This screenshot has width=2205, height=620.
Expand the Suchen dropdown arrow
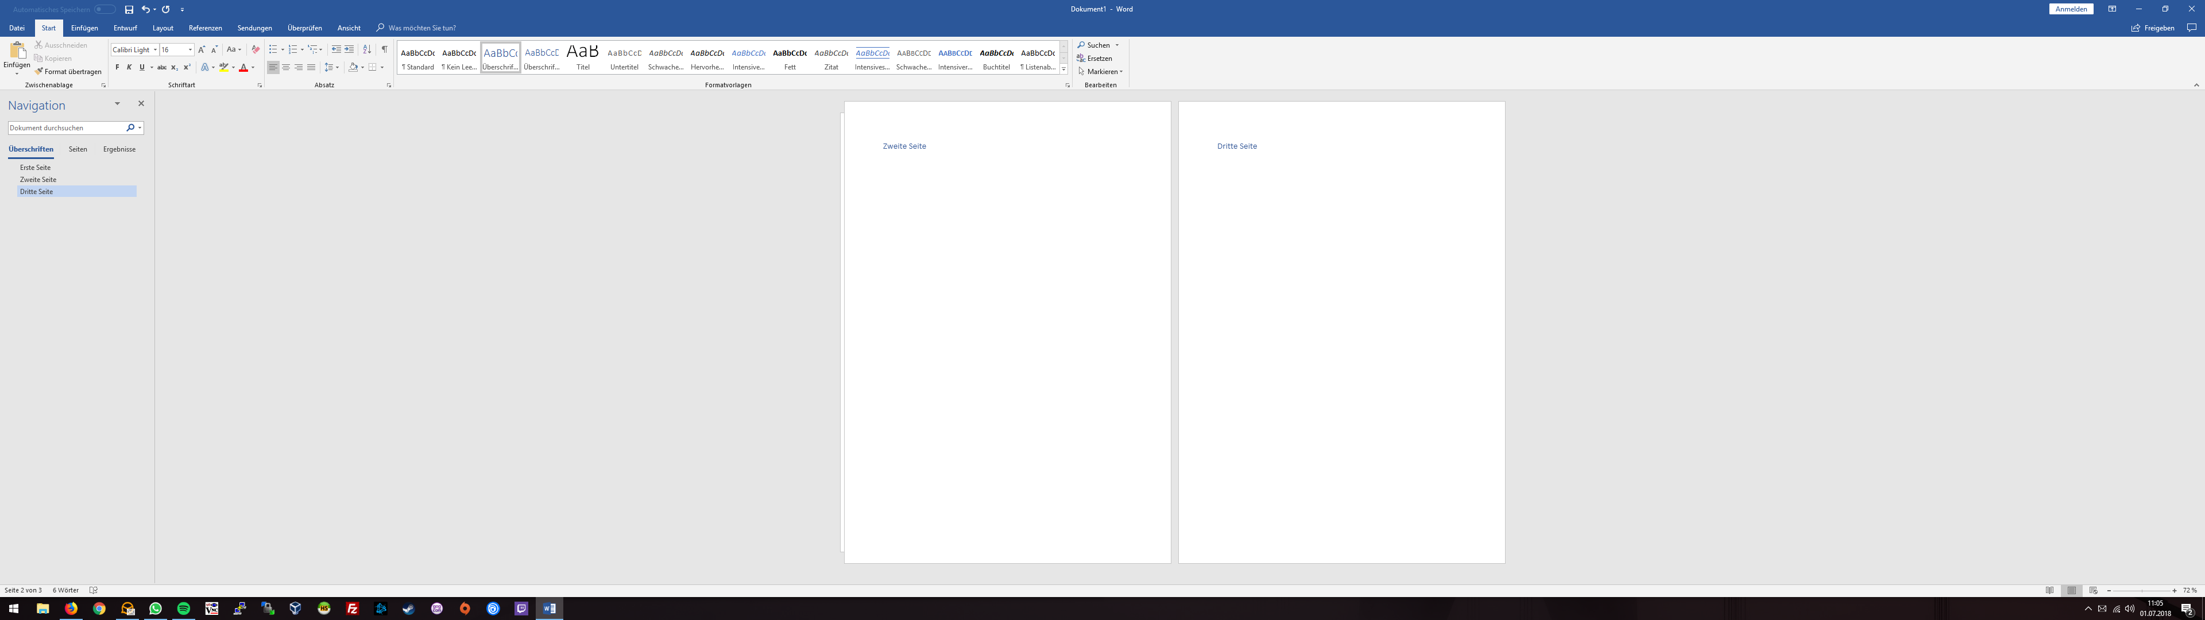tap(1117, 45)
